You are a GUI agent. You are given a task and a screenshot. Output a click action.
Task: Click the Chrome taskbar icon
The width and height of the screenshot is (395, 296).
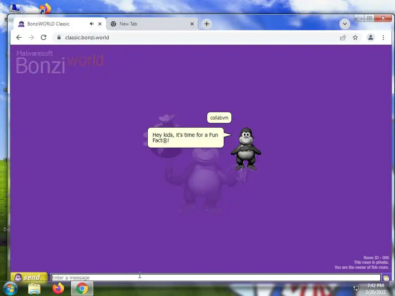82,288
